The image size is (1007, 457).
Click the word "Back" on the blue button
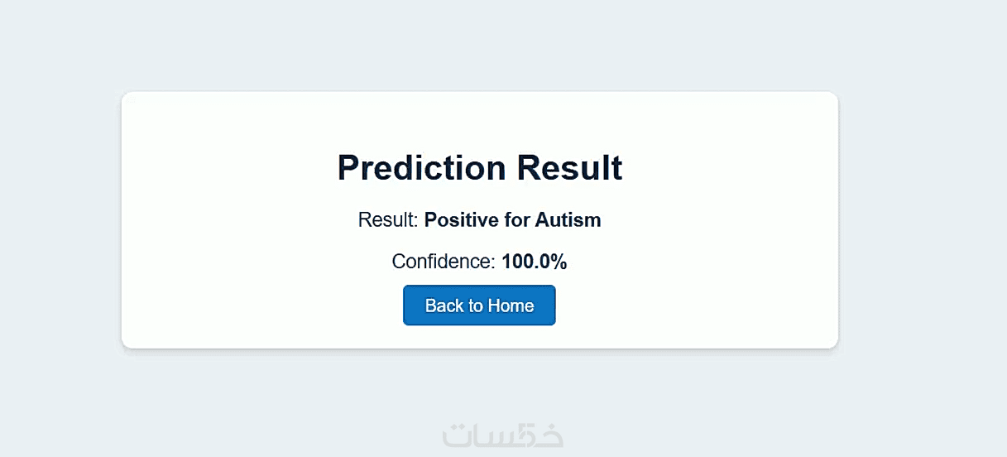click(444, 305)
